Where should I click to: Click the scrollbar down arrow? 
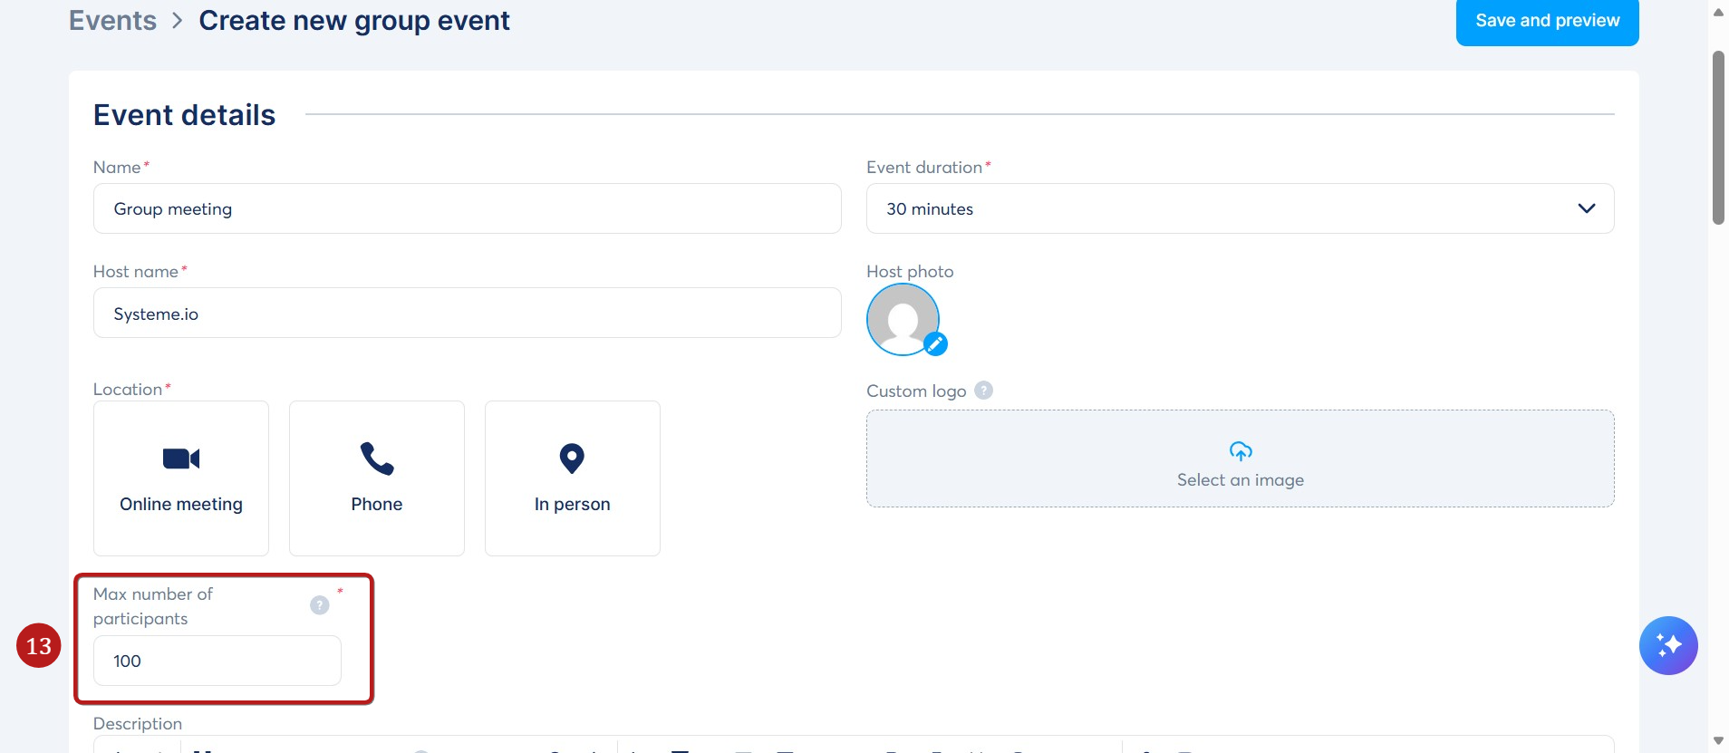(x=1718, y=741)
